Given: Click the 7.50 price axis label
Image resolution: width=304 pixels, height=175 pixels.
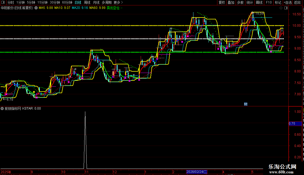Looking at the screenshot, I should (297, 83).
